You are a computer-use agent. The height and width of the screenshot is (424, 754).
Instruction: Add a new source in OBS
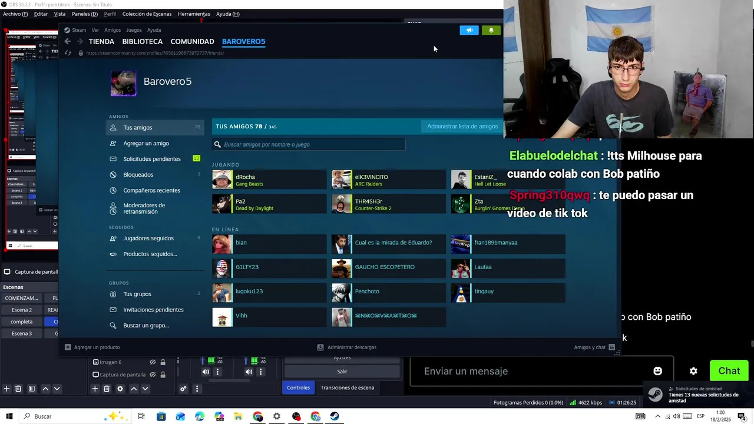click(x=95, y=389)
